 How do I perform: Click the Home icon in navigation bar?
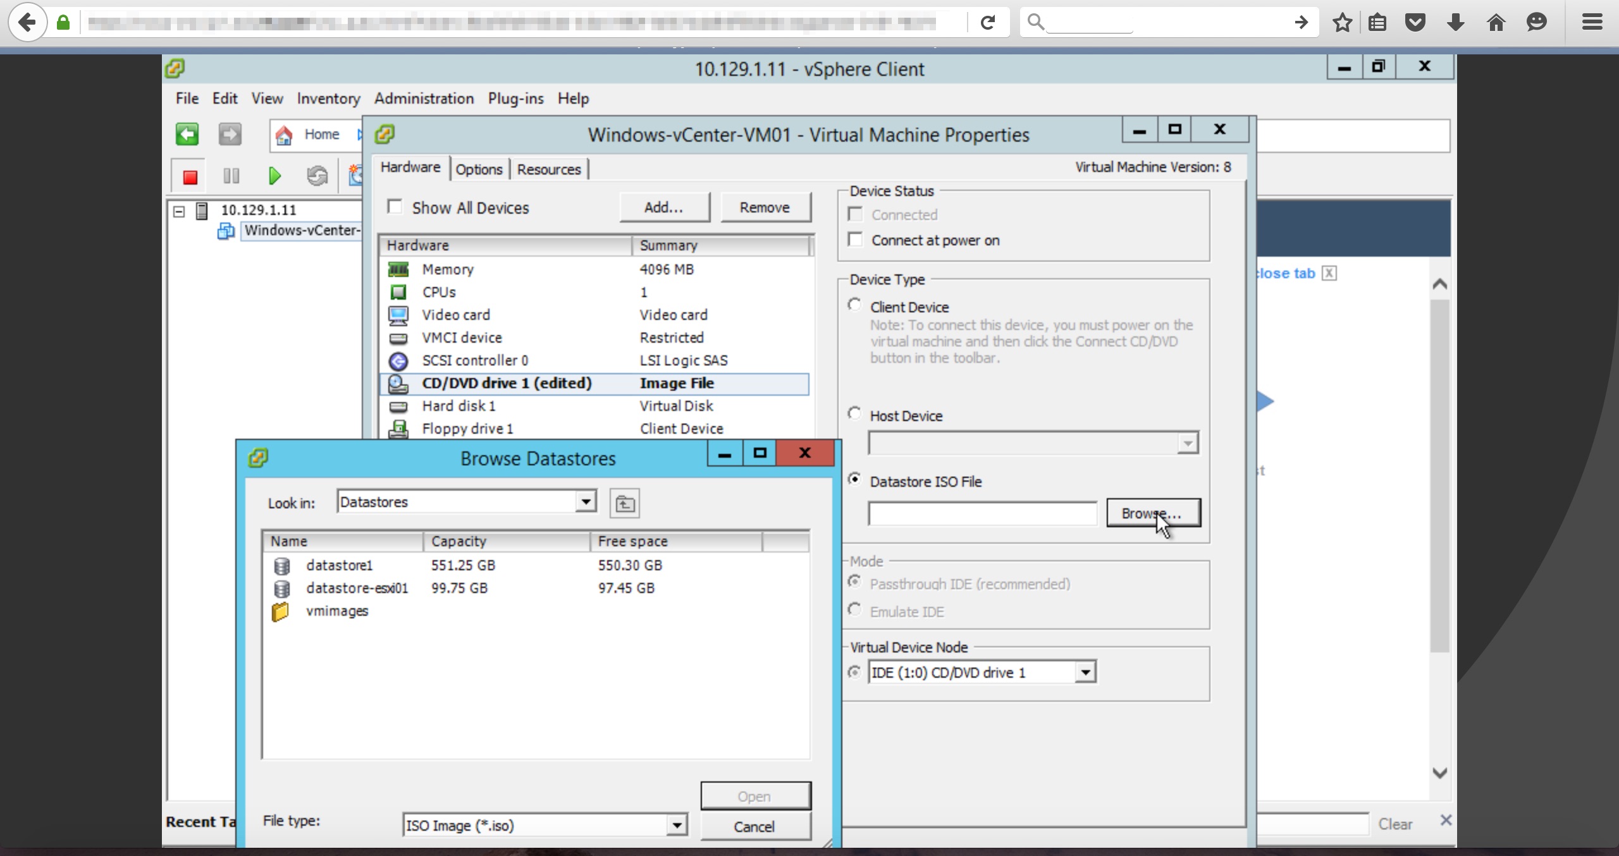(x=284, y=135)
